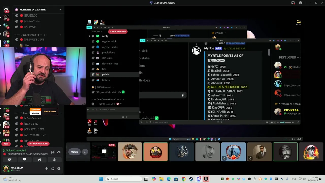Start an activity with gamepad icon
Screen dimensions: 325x183
click(40, 160)
